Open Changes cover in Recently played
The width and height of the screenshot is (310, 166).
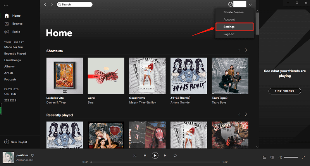click(230, 135)
